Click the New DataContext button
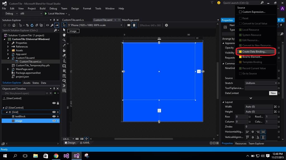 click(273, 93)
